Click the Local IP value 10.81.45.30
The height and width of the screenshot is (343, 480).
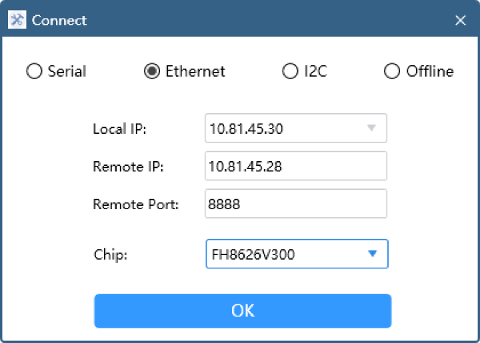click(247, 129)
